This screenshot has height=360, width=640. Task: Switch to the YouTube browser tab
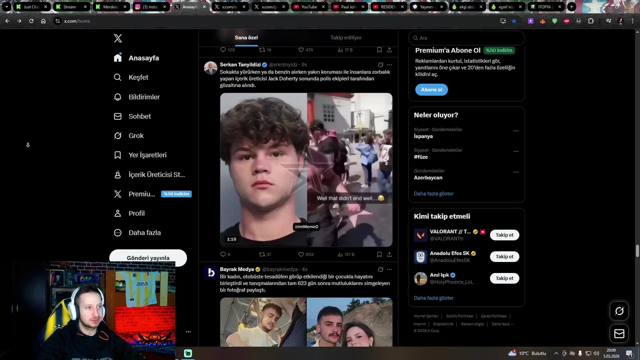[x=308, y=7]
